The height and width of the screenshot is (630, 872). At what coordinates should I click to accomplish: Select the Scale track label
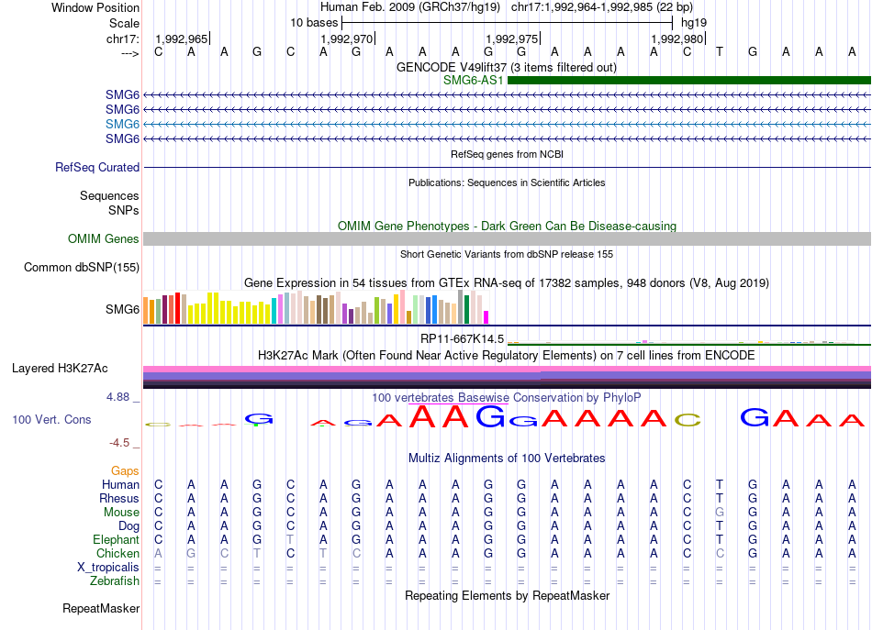[x=124, y=23]
